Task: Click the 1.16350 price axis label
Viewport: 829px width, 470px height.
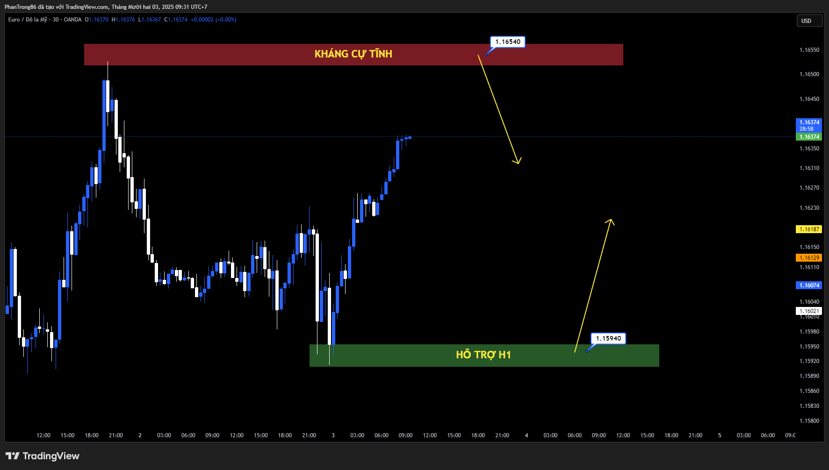Action: (809, 149)
